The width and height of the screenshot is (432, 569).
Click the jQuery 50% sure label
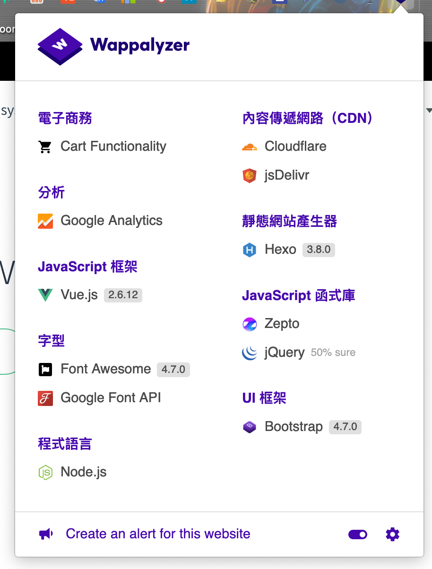[333, 353]
